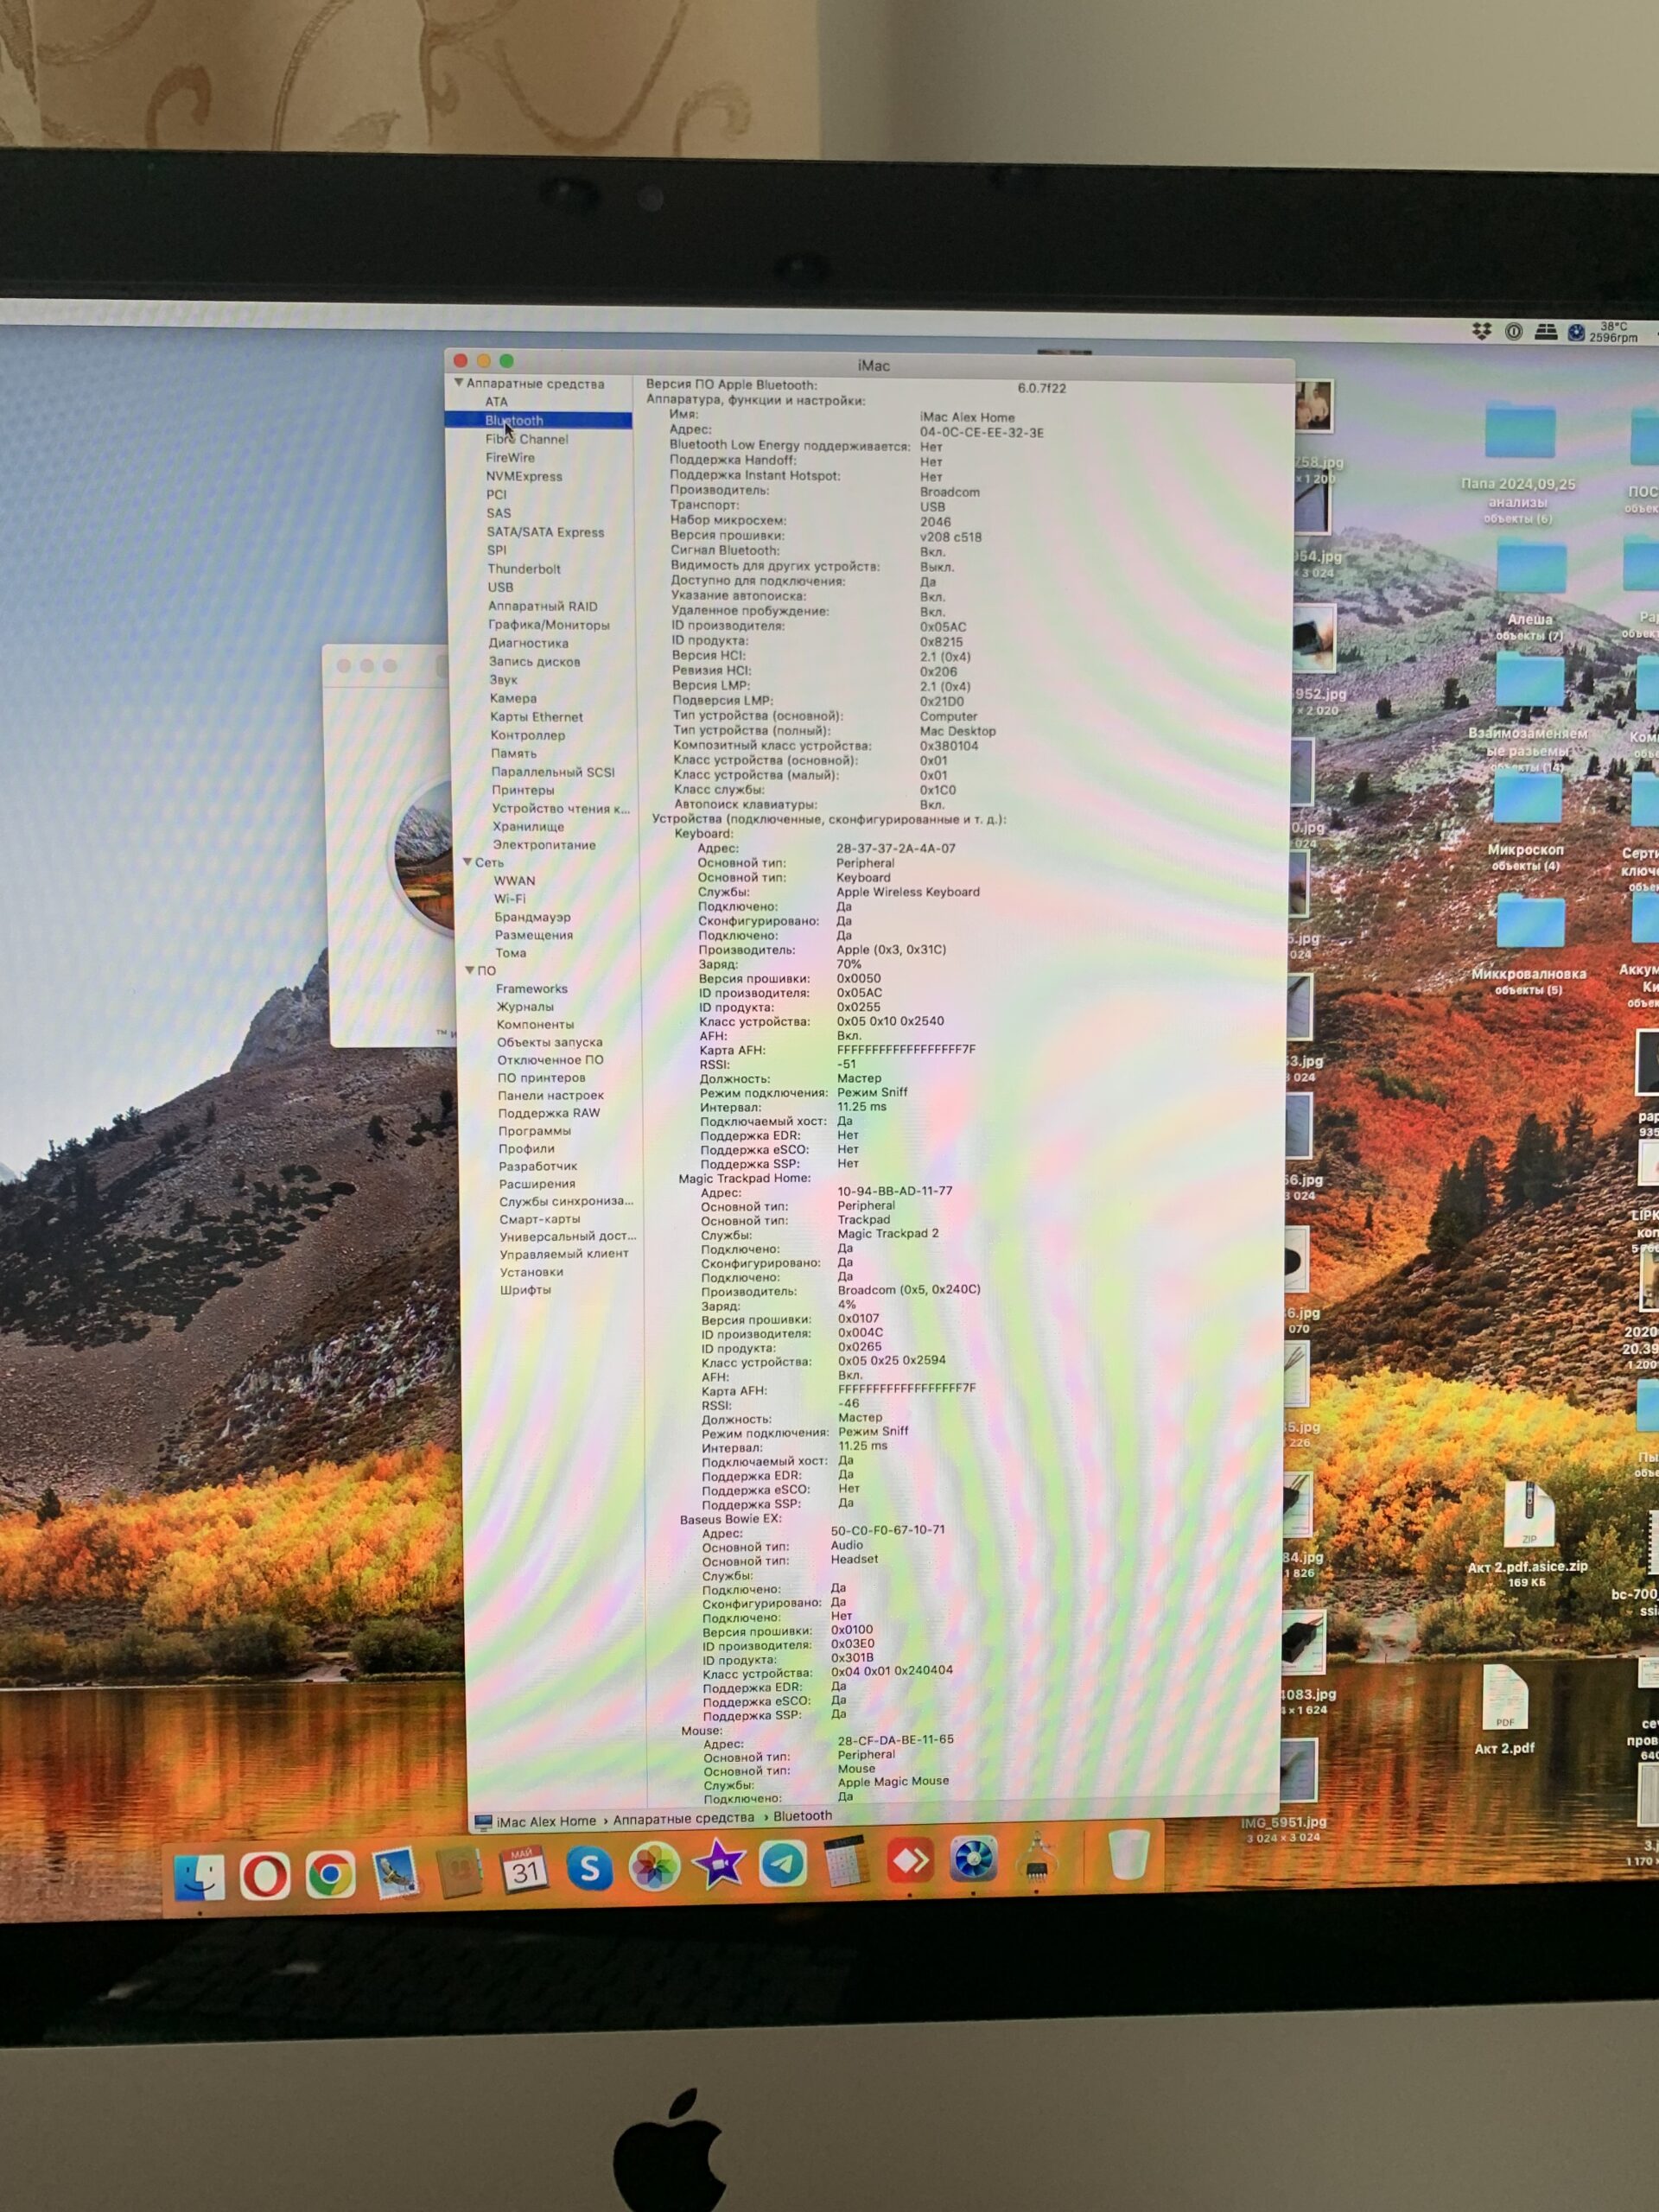Collapse the ПО section in sidebar
This screenshot has width=1659, height=2212.
point(470,970)
